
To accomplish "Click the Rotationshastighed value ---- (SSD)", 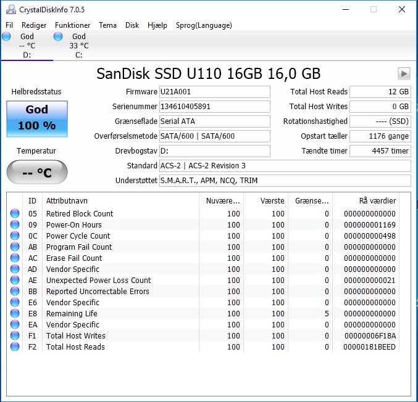I will 380,121.
